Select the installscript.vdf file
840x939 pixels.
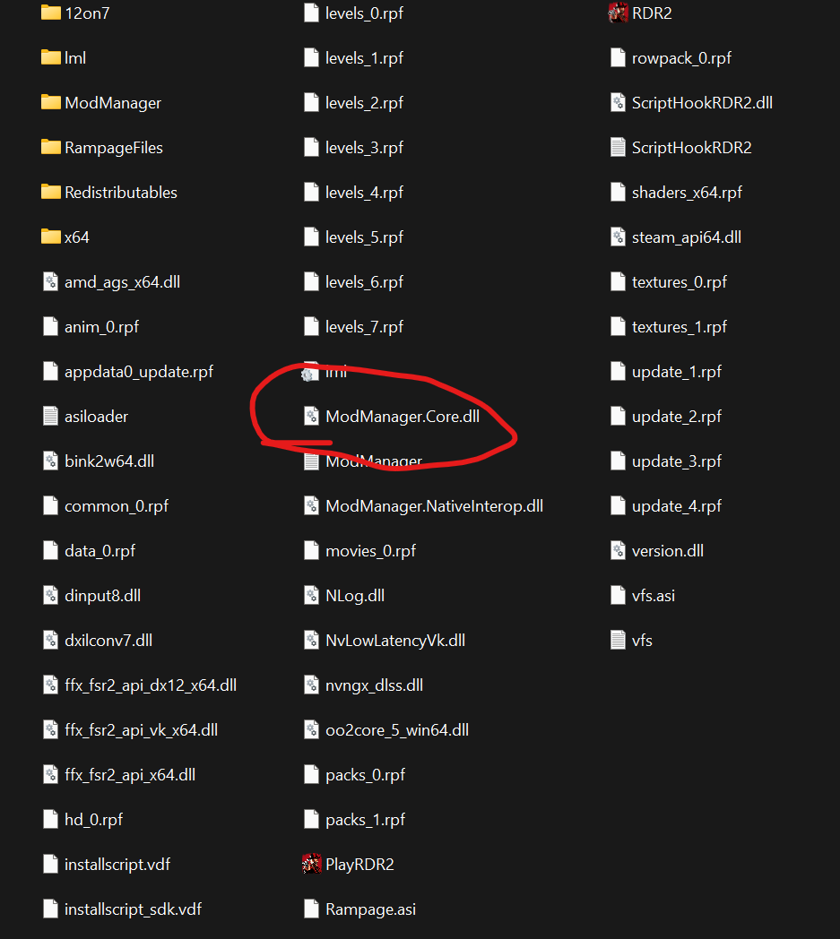tap(107, 864)
